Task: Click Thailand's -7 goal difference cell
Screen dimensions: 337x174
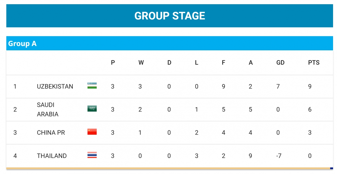Action: coord(279,156)
